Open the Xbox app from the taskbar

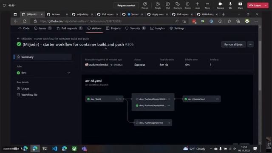coord(74,149)
